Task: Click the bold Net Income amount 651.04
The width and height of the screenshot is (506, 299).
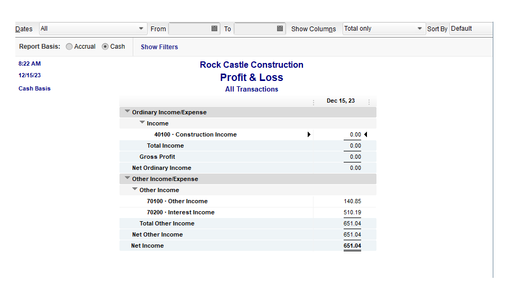Action: click(352, 246)
